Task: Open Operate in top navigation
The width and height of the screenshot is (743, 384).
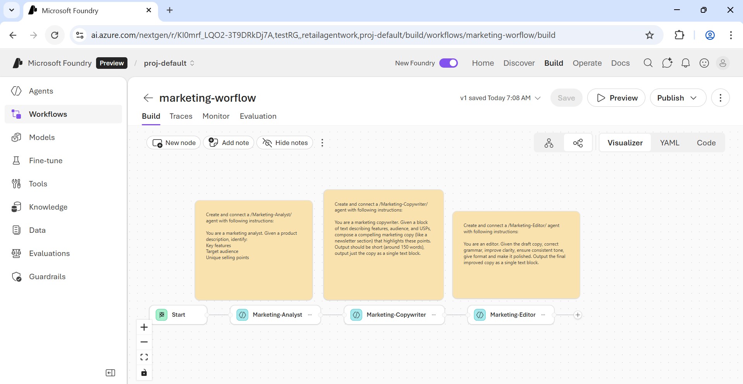Action: point(587,63)
